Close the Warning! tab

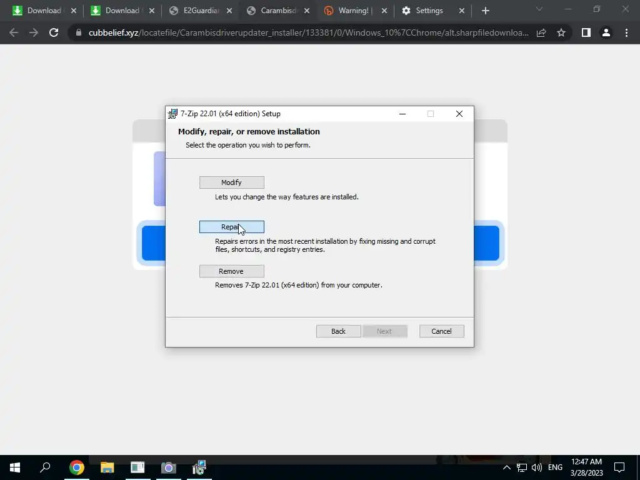click(384, 11)
